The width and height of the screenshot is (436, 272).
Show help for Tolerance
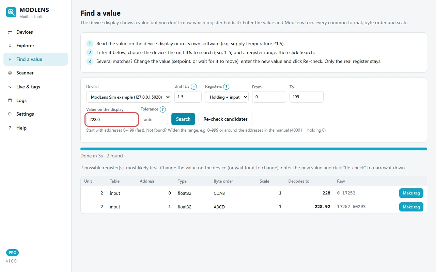pos(163,109)
